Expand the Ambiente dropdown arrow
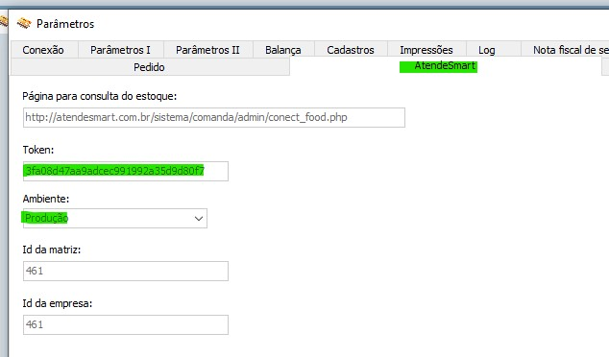 coord(199,219)
